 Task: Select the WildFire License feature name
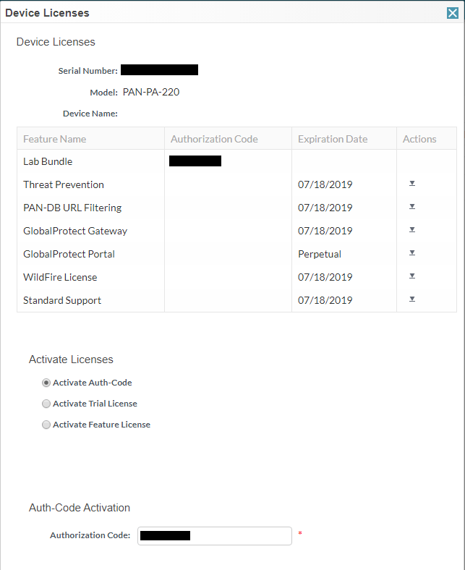(x=60, y=277)
